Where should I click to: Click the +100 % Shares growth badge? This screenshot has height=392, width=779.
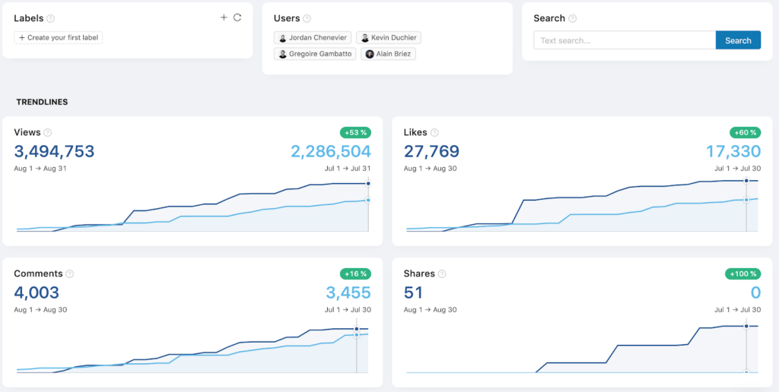pyautogui.click(x=742, y=273)
